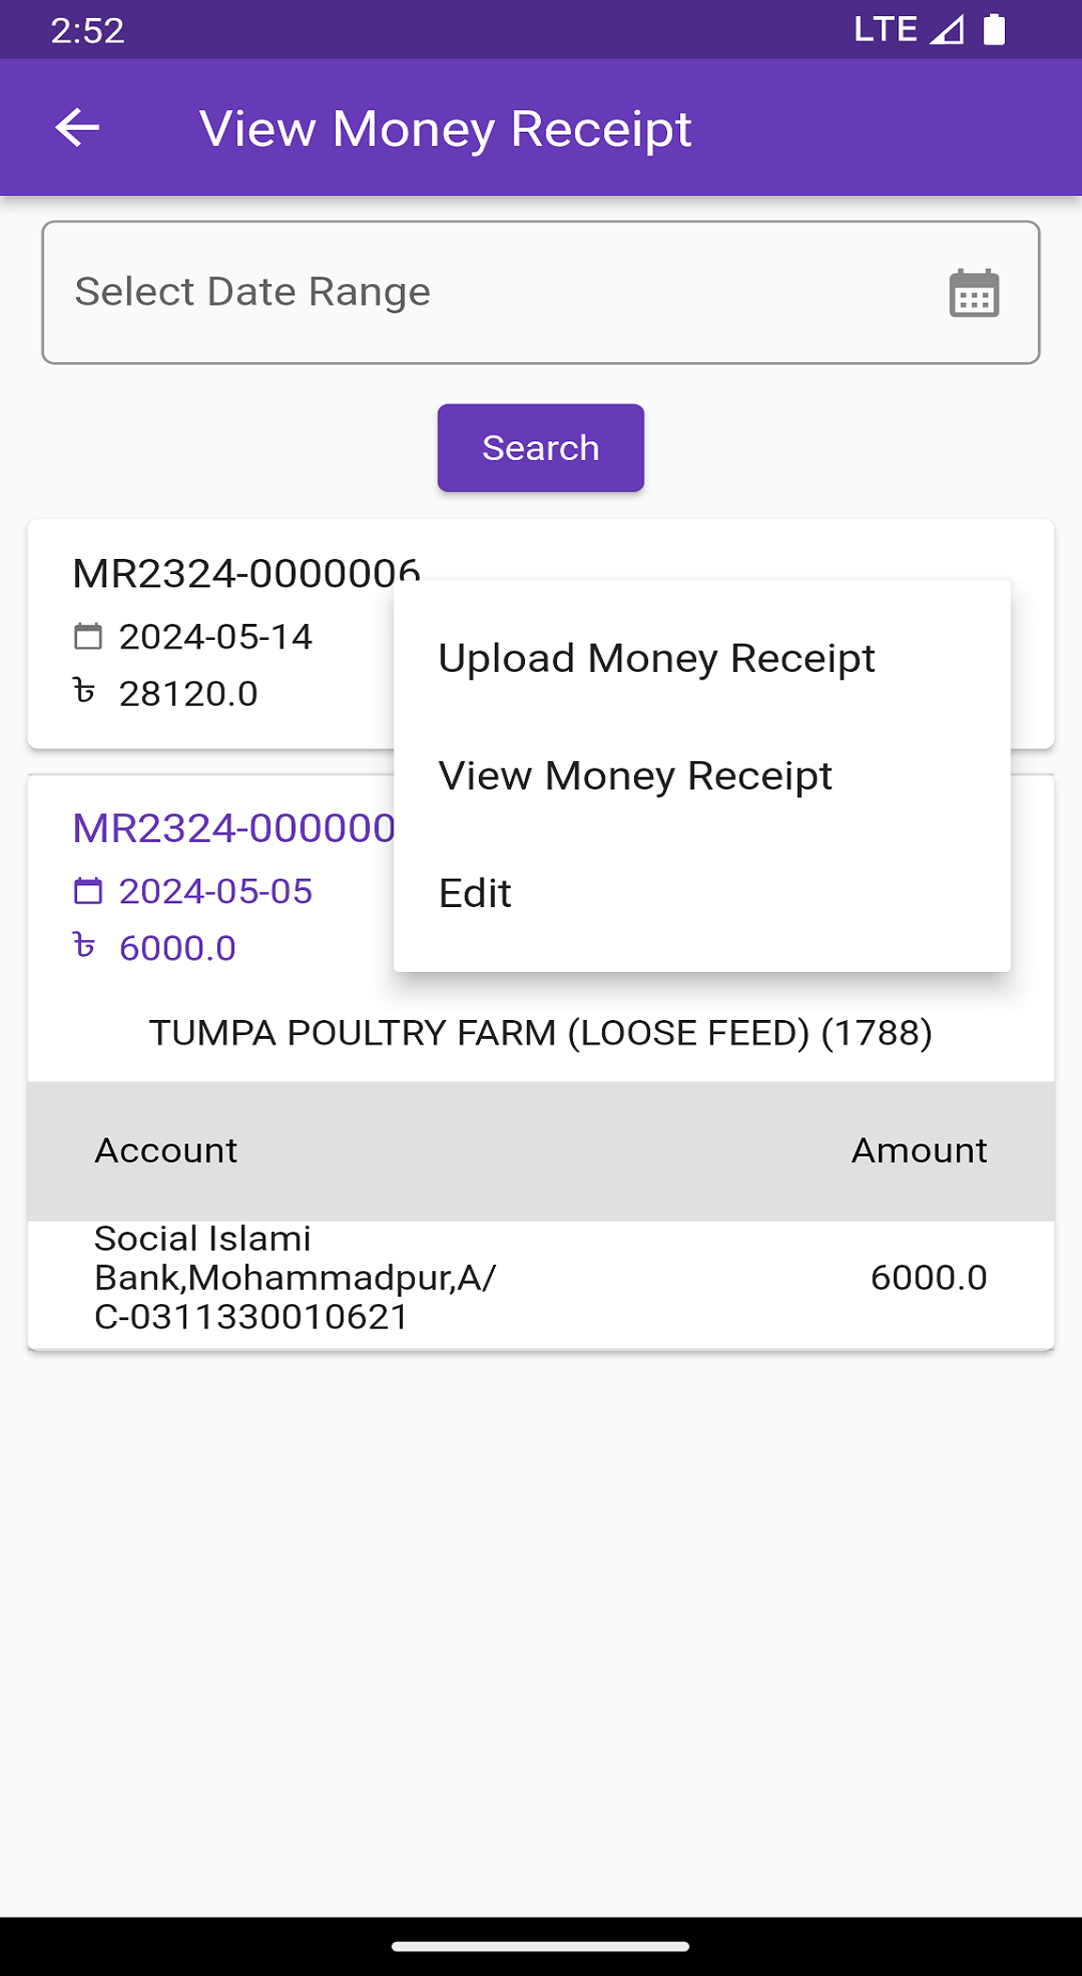Click purple calendar icon beside 2024-05-05

click(88, 891)
